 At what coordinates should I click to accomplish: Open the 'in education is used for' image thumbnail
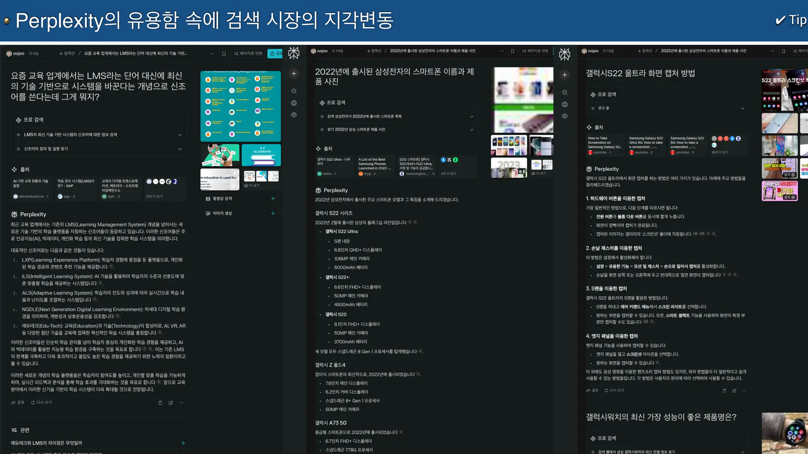220,179
